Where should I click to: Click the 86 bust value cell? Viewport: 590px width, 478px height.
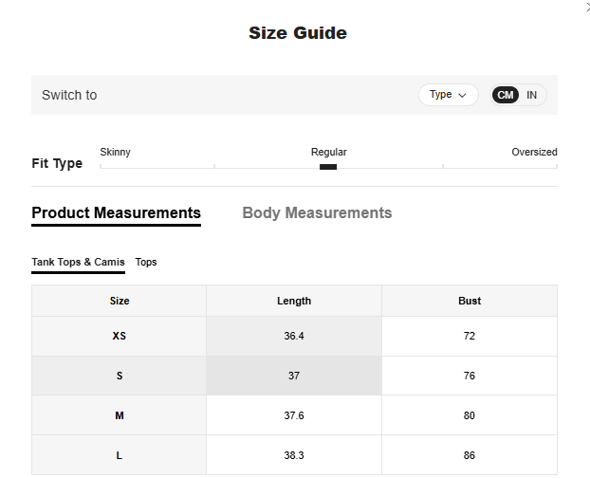(470, 455)
